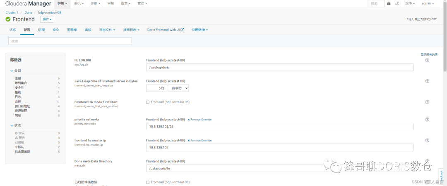Open the 群集 menu
The height and width of the screenshot is (186, 447).
click(x=62, y=4)
